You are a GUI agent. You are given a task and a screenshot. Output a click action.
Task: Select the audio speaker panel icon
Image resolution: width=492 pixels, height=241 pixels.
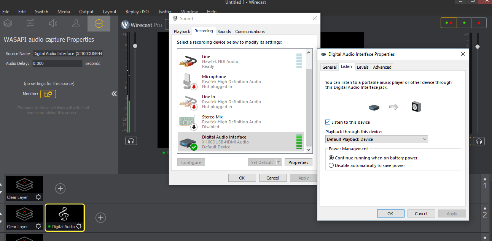click(x=53, y=24)
